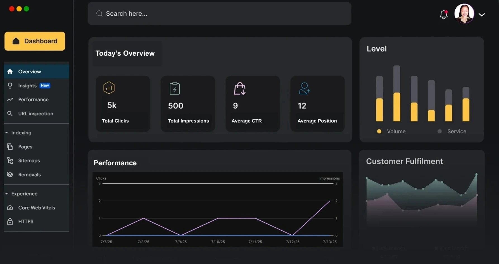Image resolution: width=499 pixels, height=264 pixels.
Task: Click the Removals hidden-eye icon
Action: pyautogui.click(x=10, y=175)
